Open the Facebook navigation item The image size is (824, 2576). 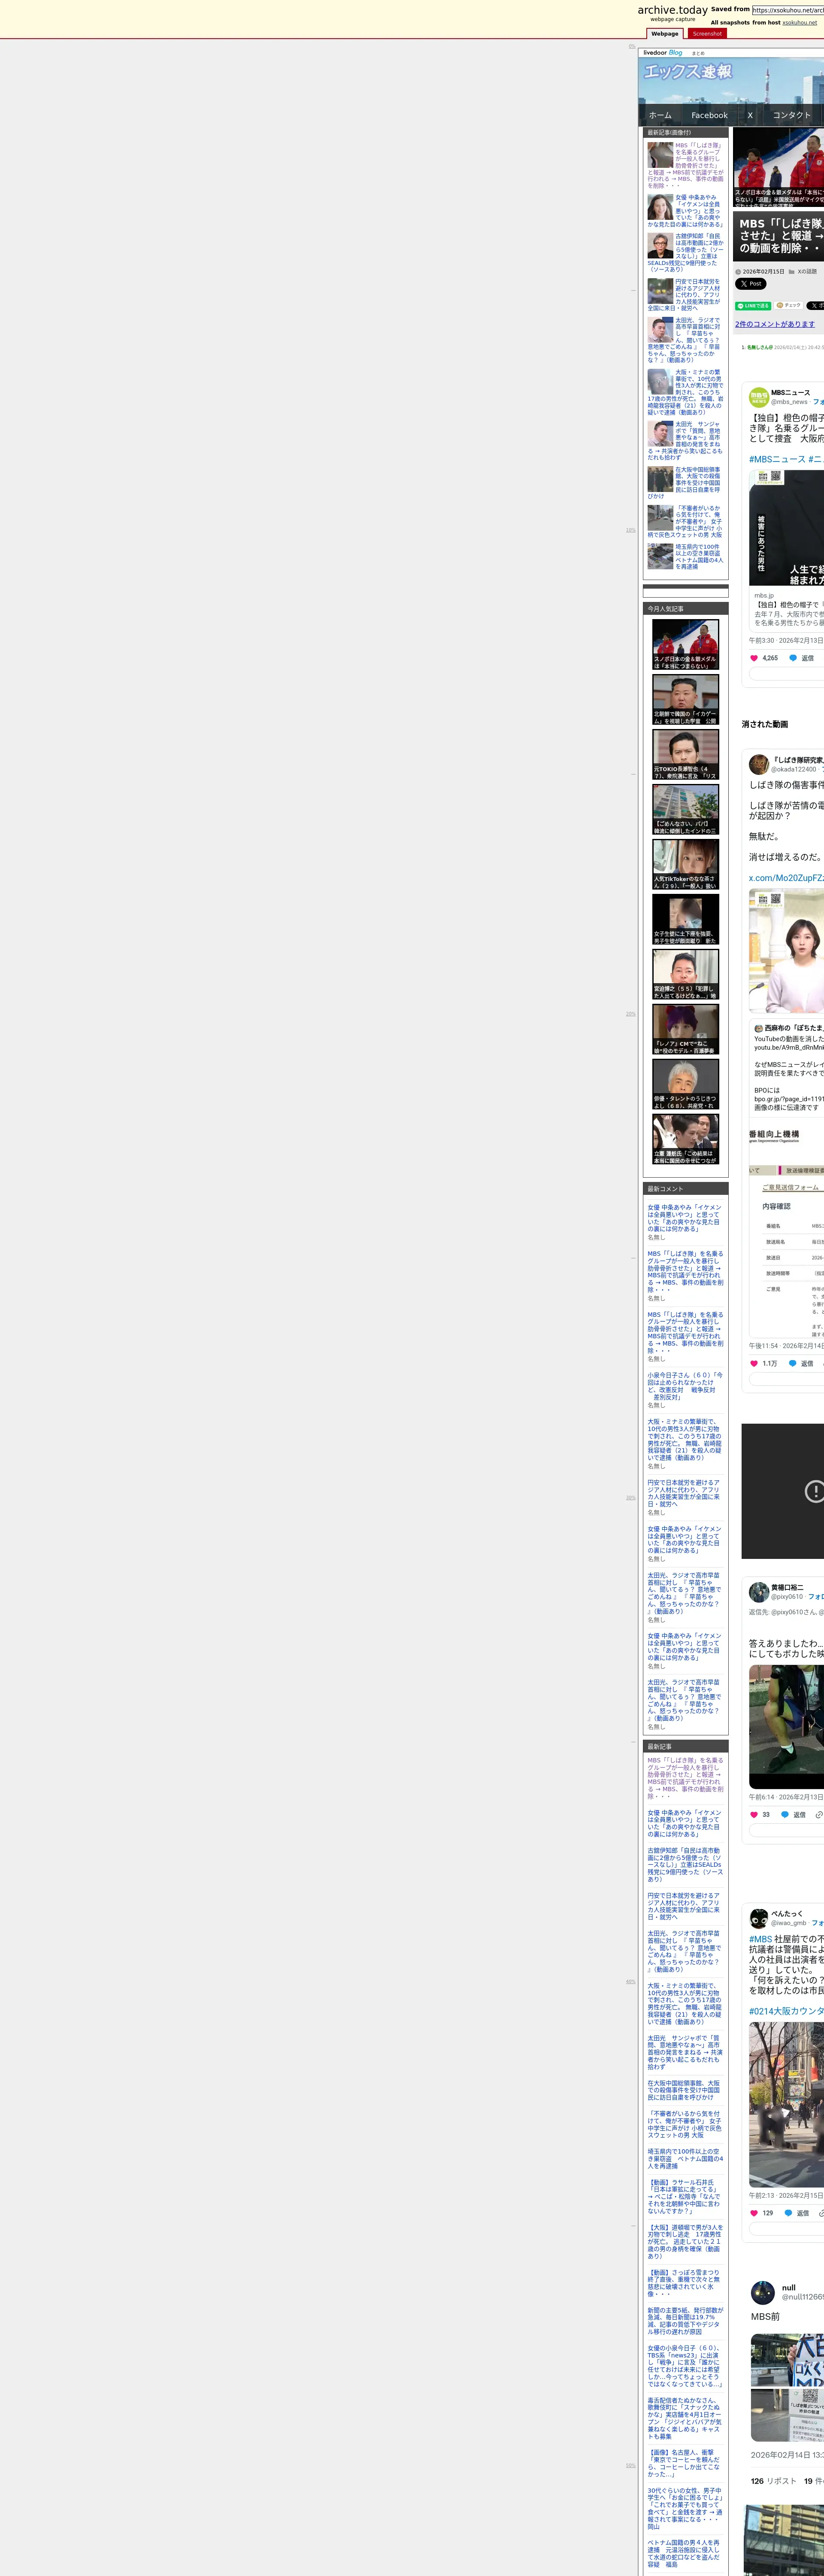pyautogui.click(x=709, y=115)
